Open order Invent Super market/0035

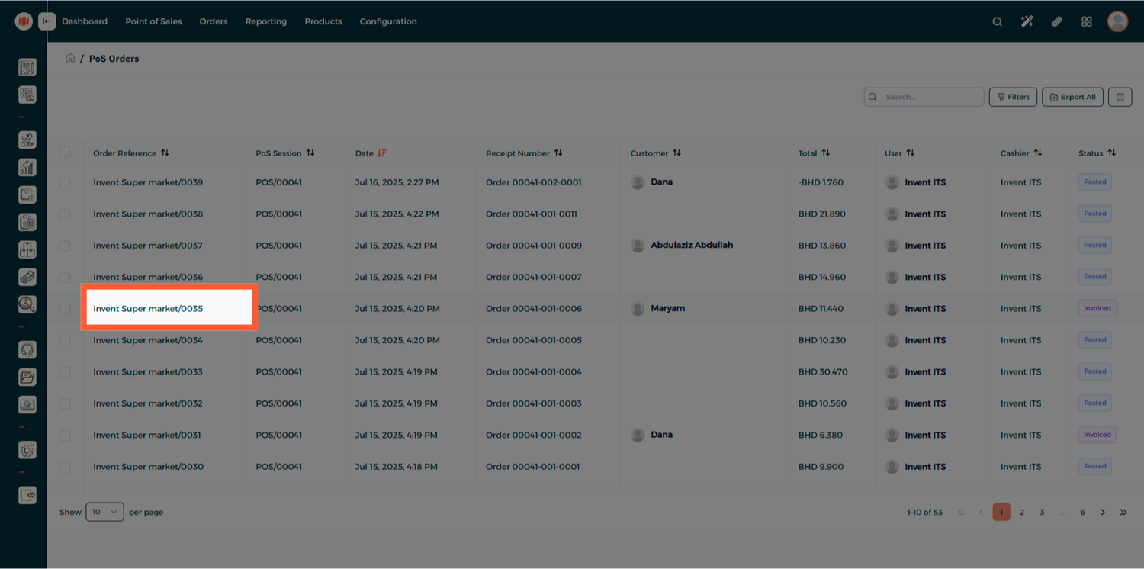148,309
